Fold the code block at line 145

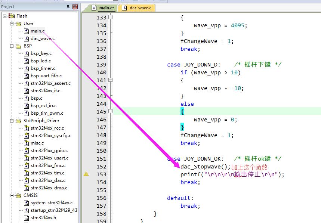pos(110,111)
